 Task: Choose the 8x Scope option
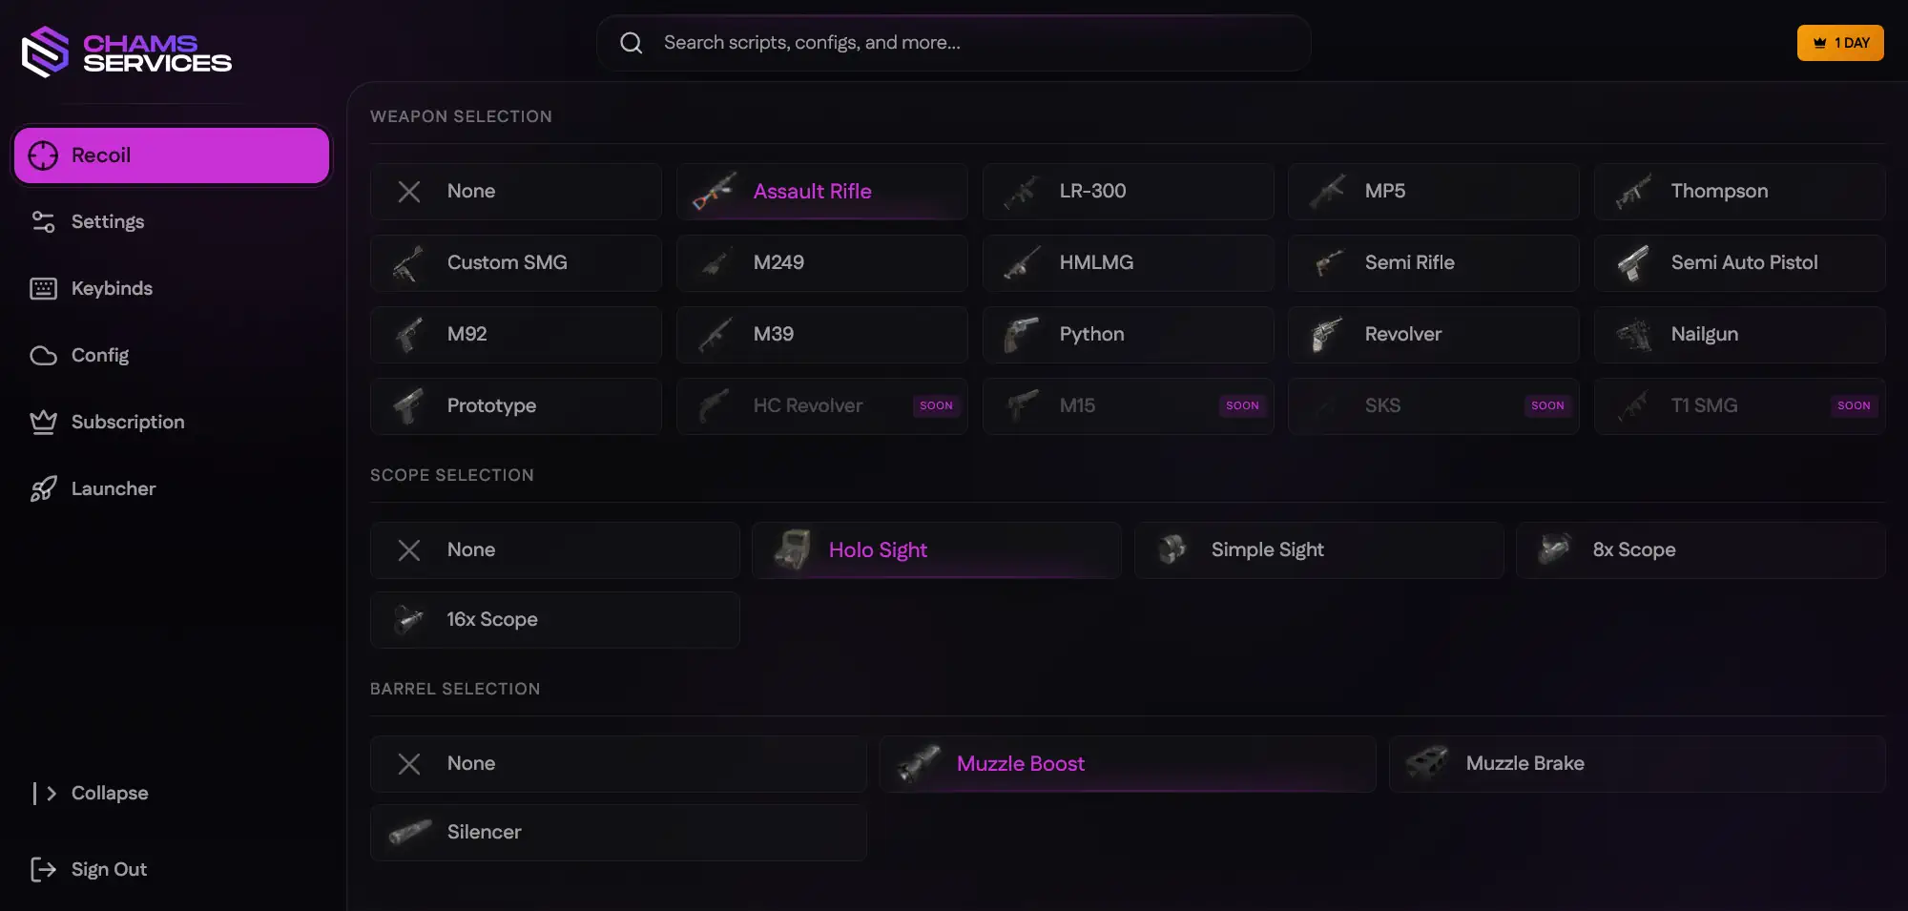pos(1700,550)
